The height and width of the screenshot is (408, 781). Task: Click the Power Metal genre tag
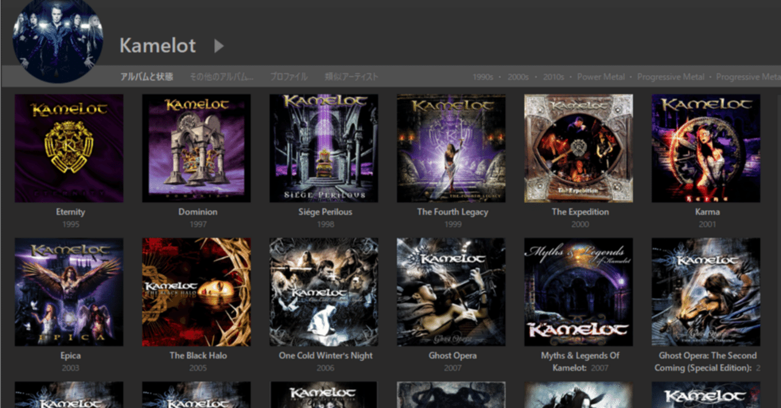[x=601, y=77]
